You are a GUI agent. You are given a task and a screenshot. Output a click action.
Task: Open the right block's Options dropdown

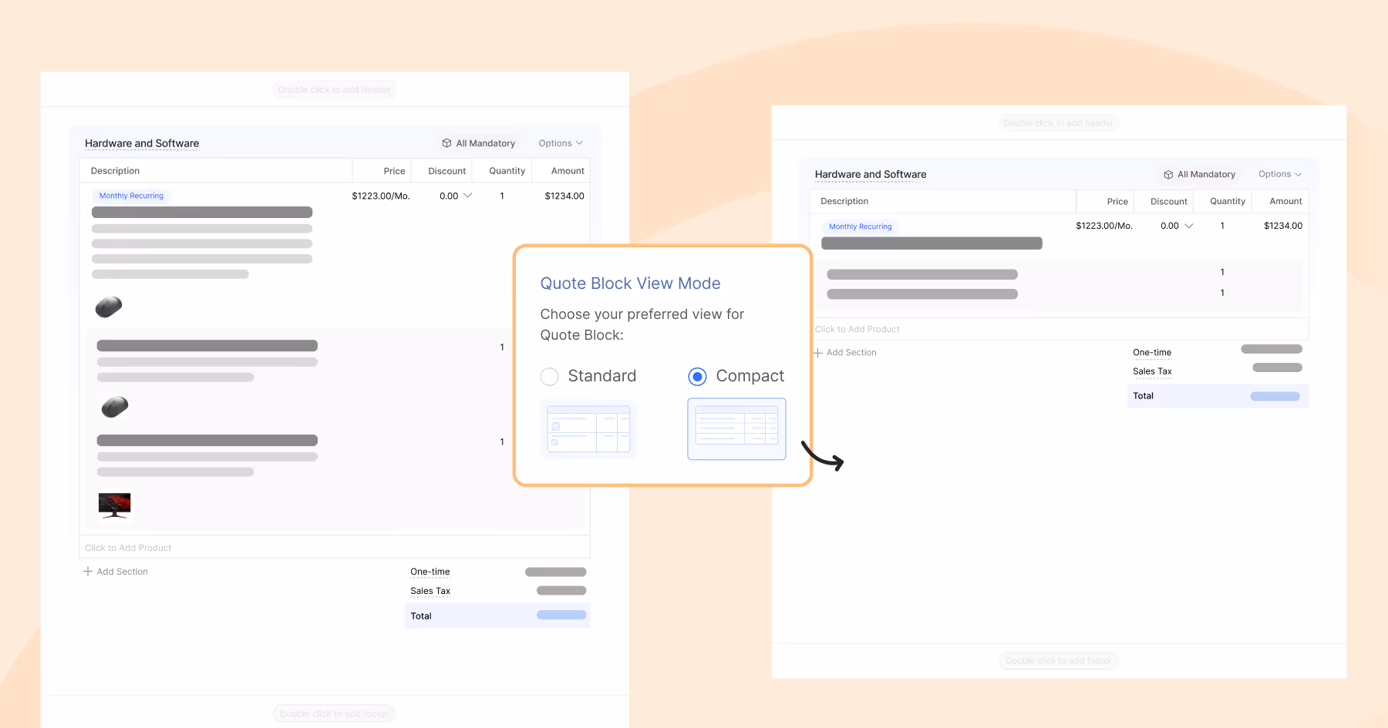click(1279, 174)
